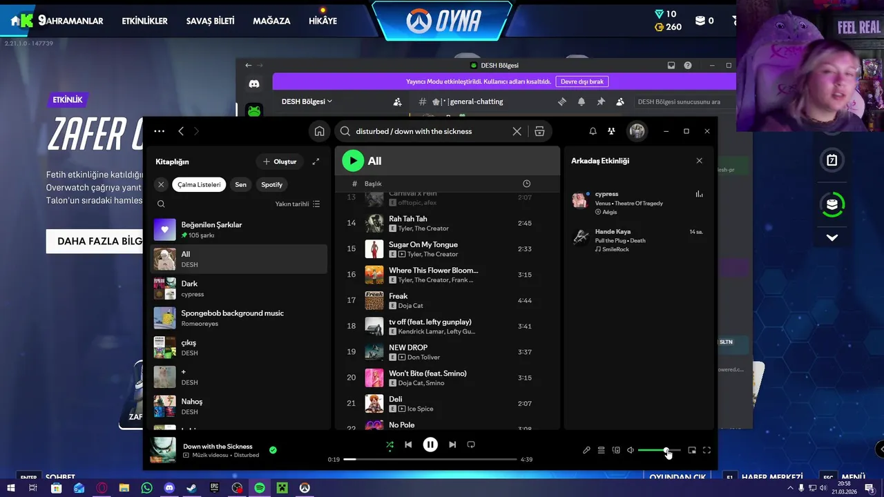The height and width of the screenshot is (497, 884).
Task: Open HİKÂYE tab in Overwatch
Action: coord(323,21)
